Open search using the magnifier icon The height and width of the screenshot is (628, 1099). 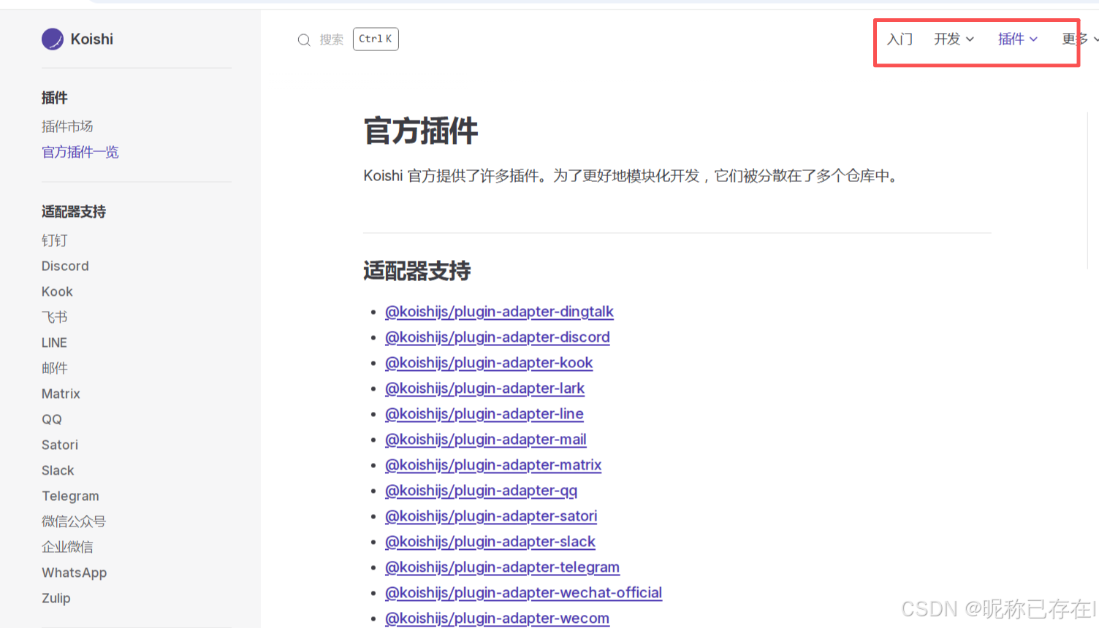pyautogui.click(x=304, y=39)
